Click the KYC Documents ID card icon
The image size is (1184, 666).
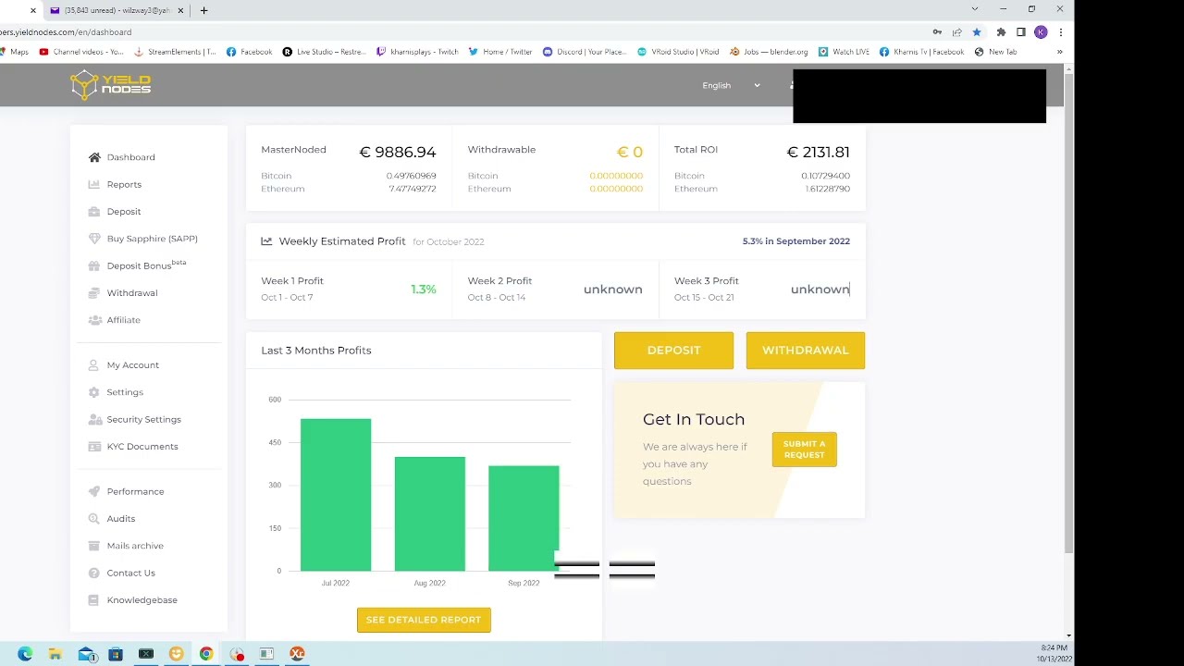[x=94, y=446]
